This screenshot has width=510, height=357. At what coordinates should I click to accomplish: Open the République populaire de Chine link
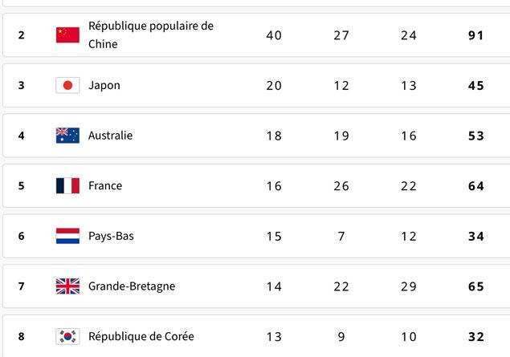click(x=151, y=34)
